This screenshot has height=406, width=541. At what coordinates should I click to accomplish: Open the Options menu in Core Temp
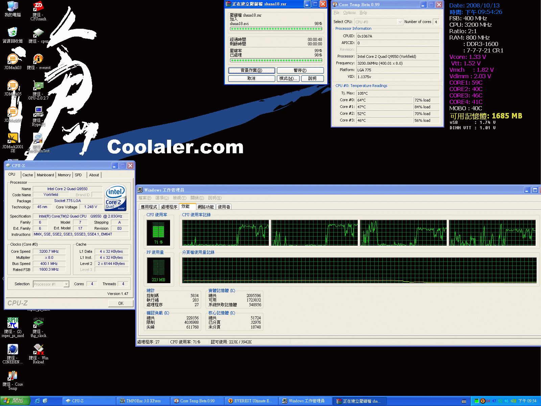click(x=349, y=13)
